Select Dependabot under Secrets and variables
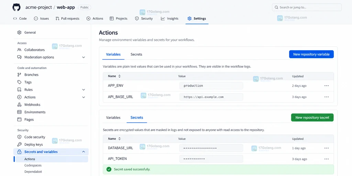Image resolution: width=352 pixels, height=176 pixels. [x=33, y=172]
